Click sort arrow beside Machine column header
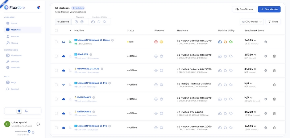This screenshot has height=138, width=290. coord(70,31)
